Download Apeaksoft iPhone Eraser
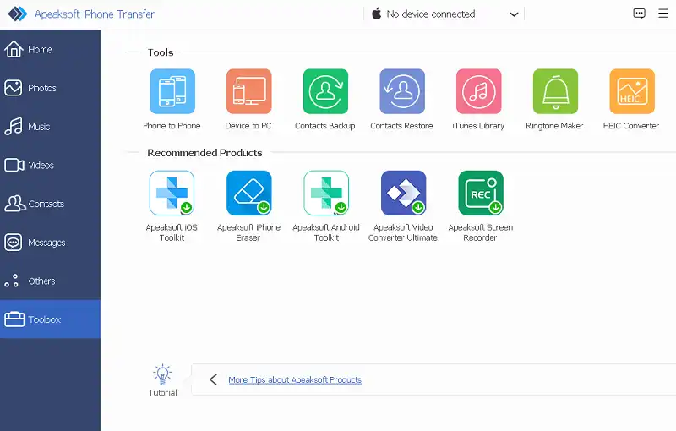This screenshot has height=431, width=676. tap(248, 194)
